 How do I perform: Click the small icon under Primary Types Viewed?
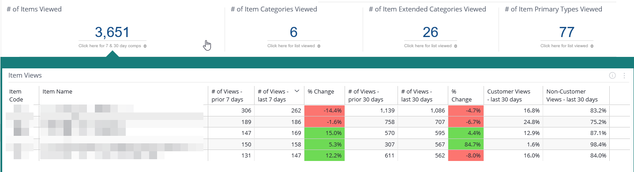(592, 45)
